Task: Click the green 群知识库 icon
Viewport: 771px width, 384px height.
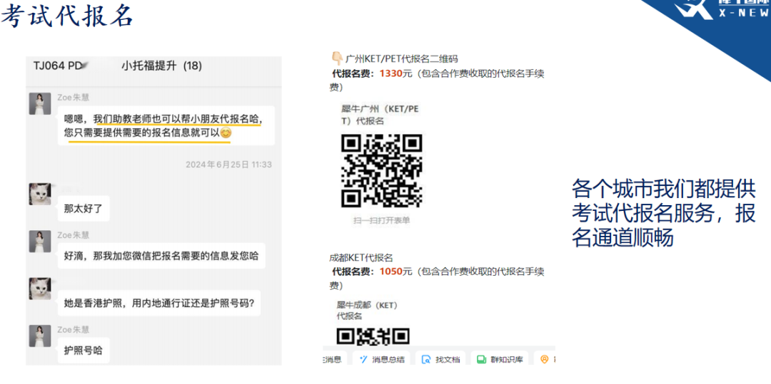Action: point(482,360)
